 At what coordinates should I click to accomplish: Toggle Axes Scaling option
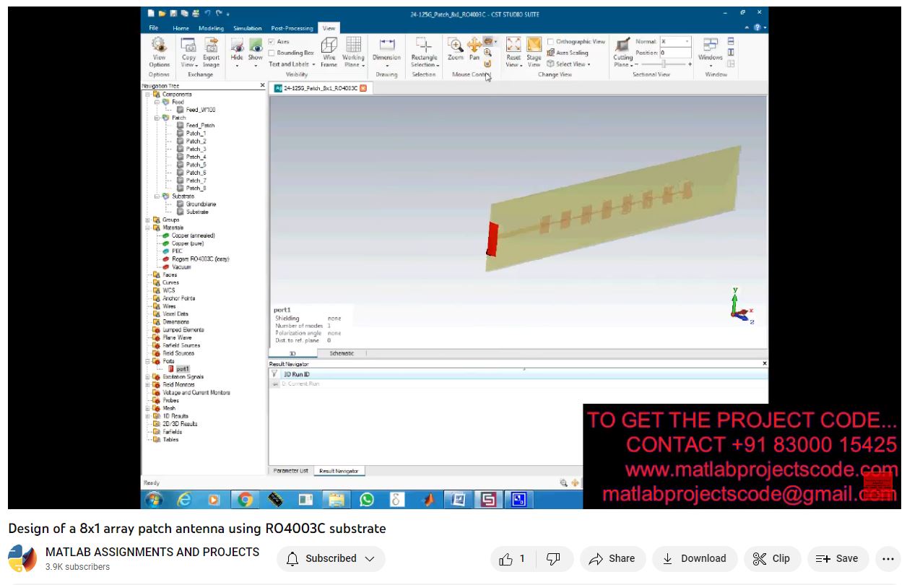click(568, 53)
